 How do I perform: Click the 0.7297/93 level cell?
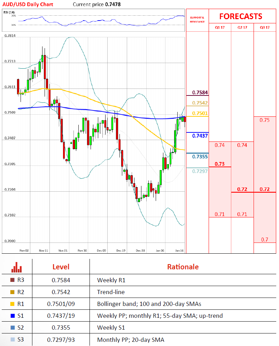click(x=61, y=340)
